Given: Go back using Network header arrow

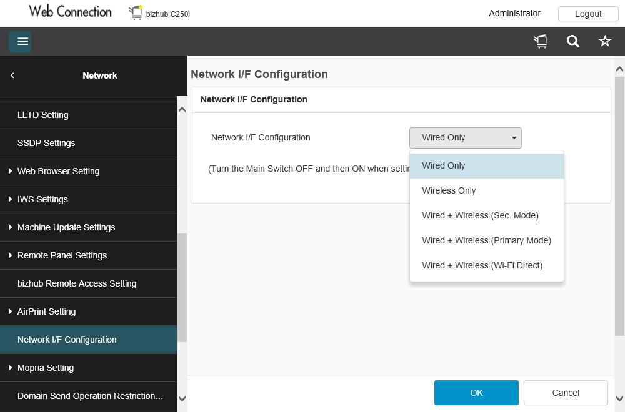Looking at the screenshot, I should [x=12, y=76].
